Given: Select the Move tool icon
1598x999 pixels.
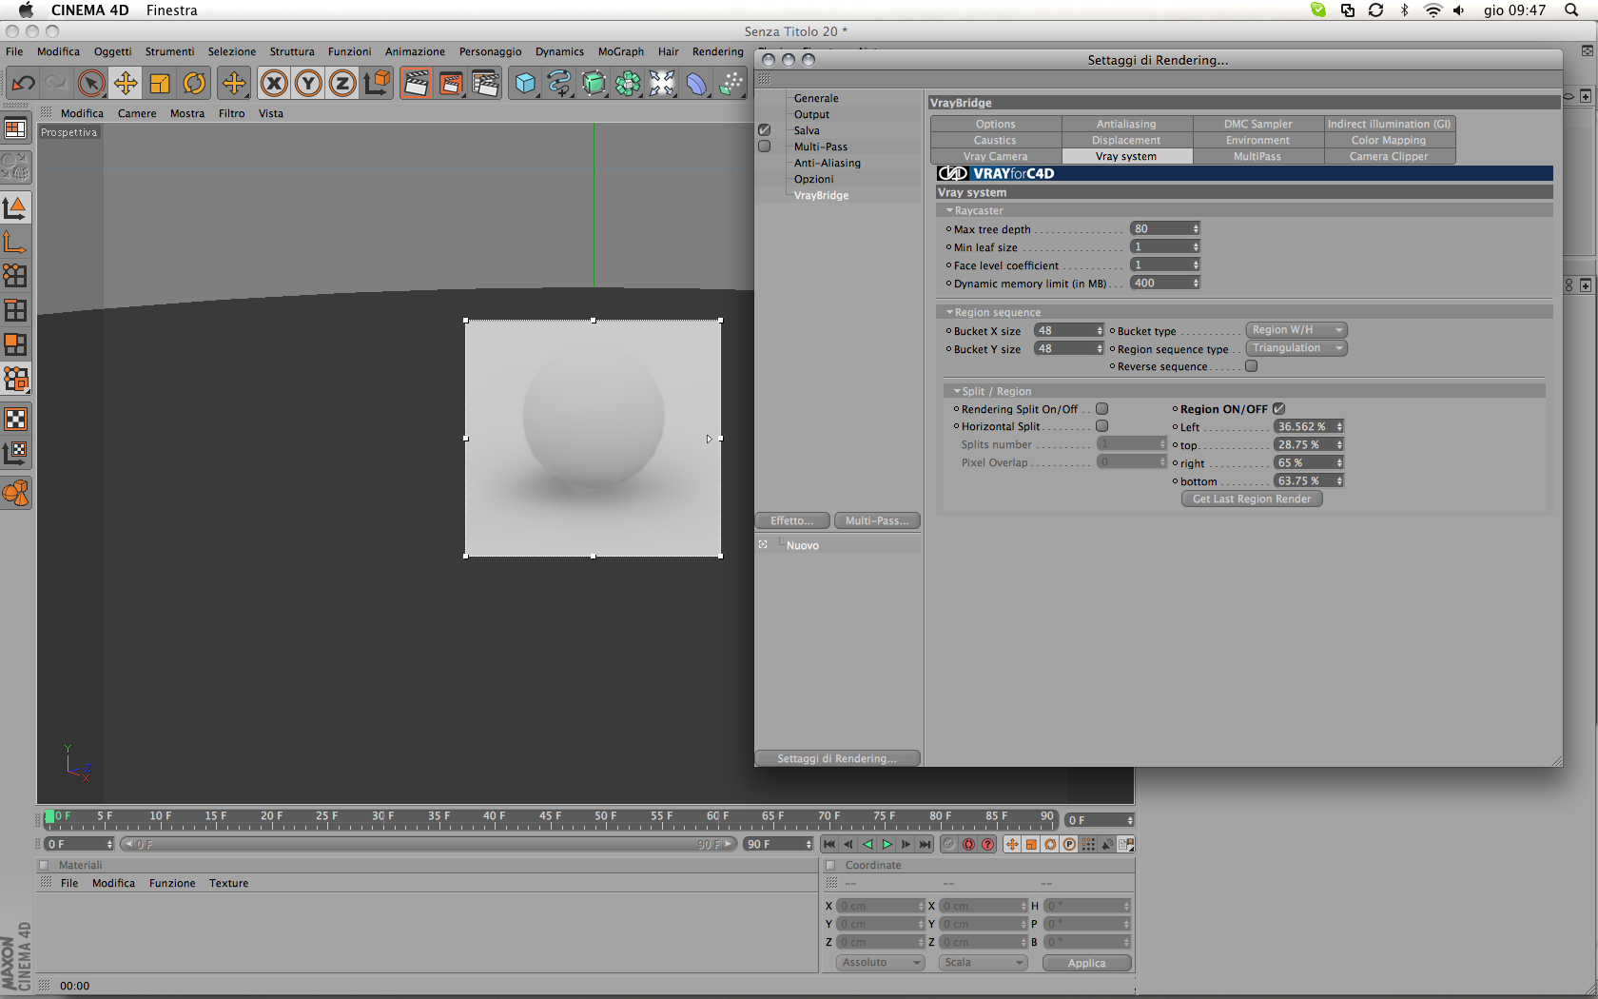Looking at the screenshot, I should [x=126, y=84].
